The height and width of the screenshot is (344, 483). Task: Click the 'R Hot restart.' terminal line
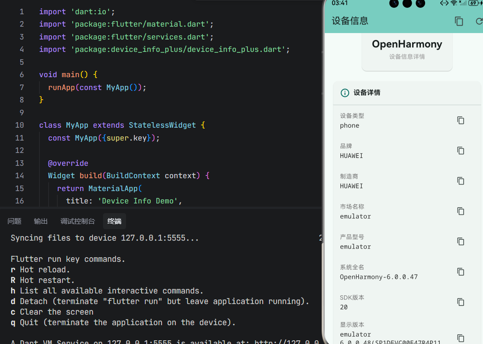(x=42, y=280)
